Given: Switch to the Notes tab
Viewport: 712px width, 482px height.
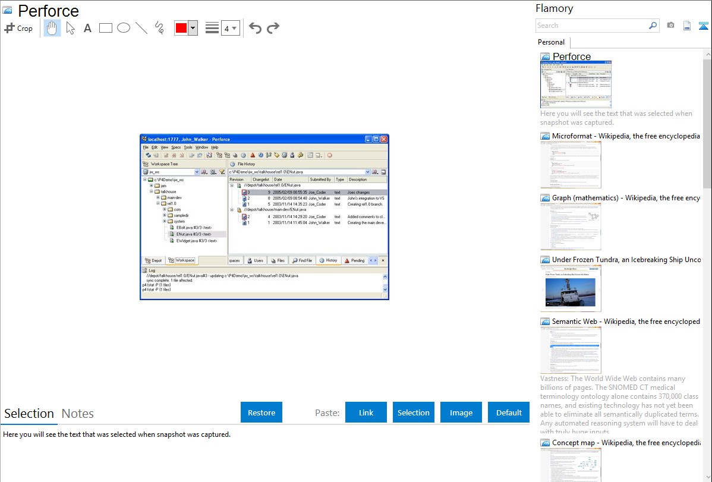Looking at the screenshot, I should (x=78, y=414).
